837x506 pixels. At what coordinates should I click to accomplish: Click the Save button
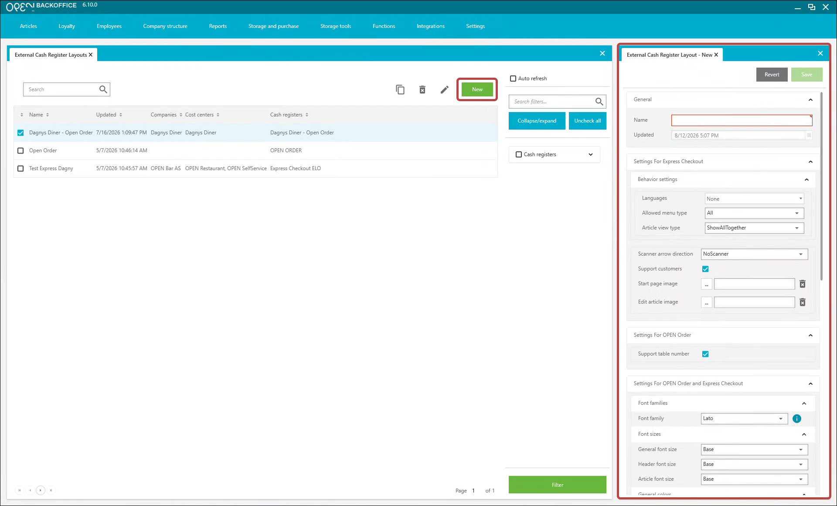(807, 75)
